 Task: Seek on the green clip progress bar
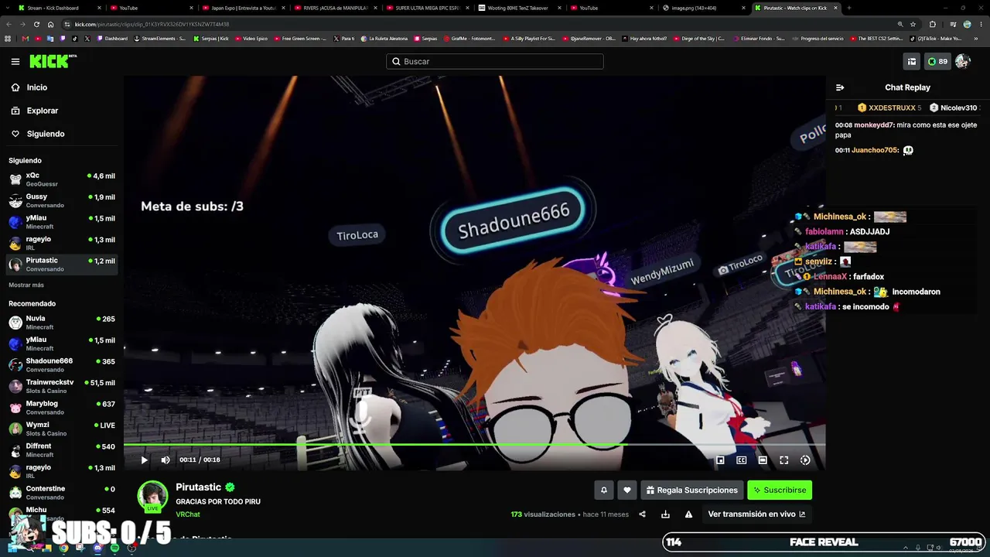pyautogui.click(x=474, y=445)
